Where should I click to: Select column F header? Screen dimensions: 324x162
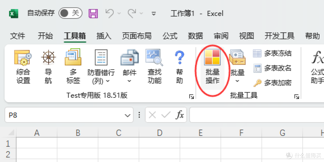tap(241, 133)
